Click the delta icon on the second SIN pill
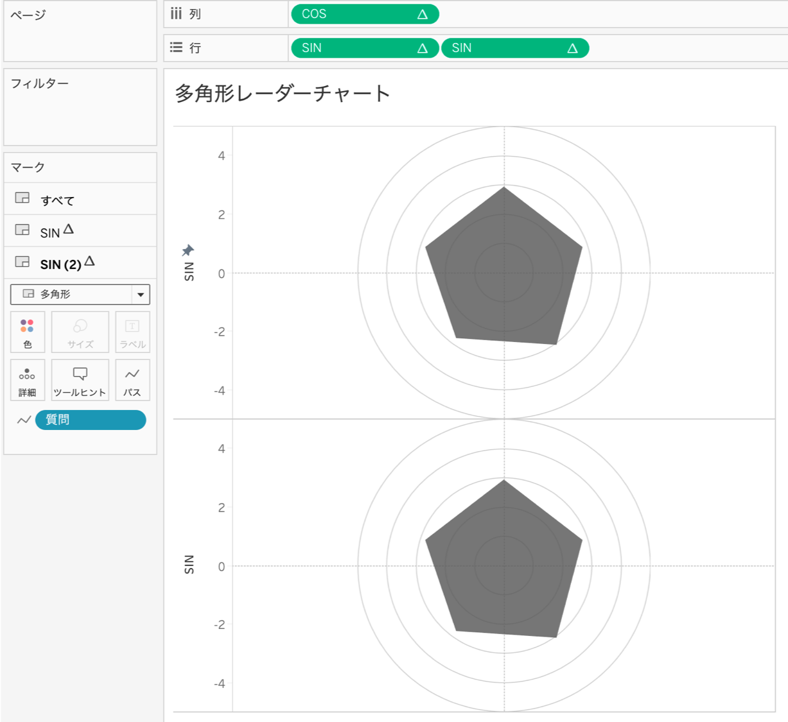Screen dimensions: 788x722 [x=572, y=48]
